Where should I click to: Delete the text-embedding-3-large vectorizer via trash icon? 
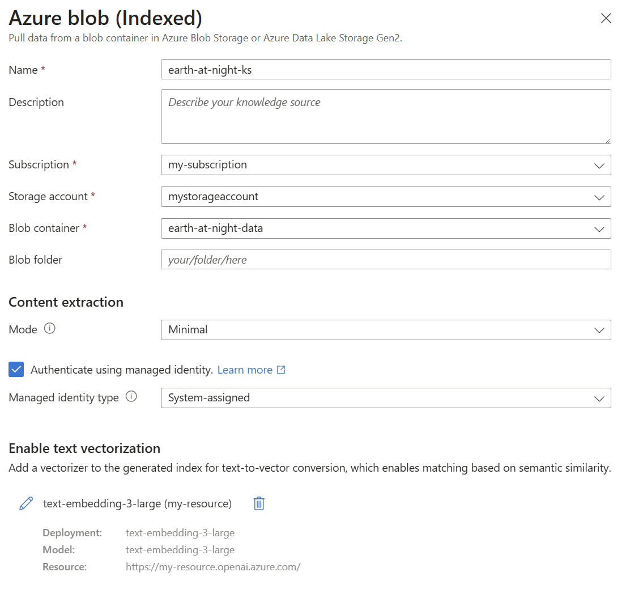(x=259, y=503)
